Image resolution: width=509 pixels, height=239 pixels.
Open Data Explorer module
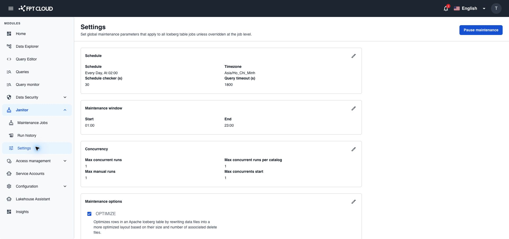coord(37,46)
